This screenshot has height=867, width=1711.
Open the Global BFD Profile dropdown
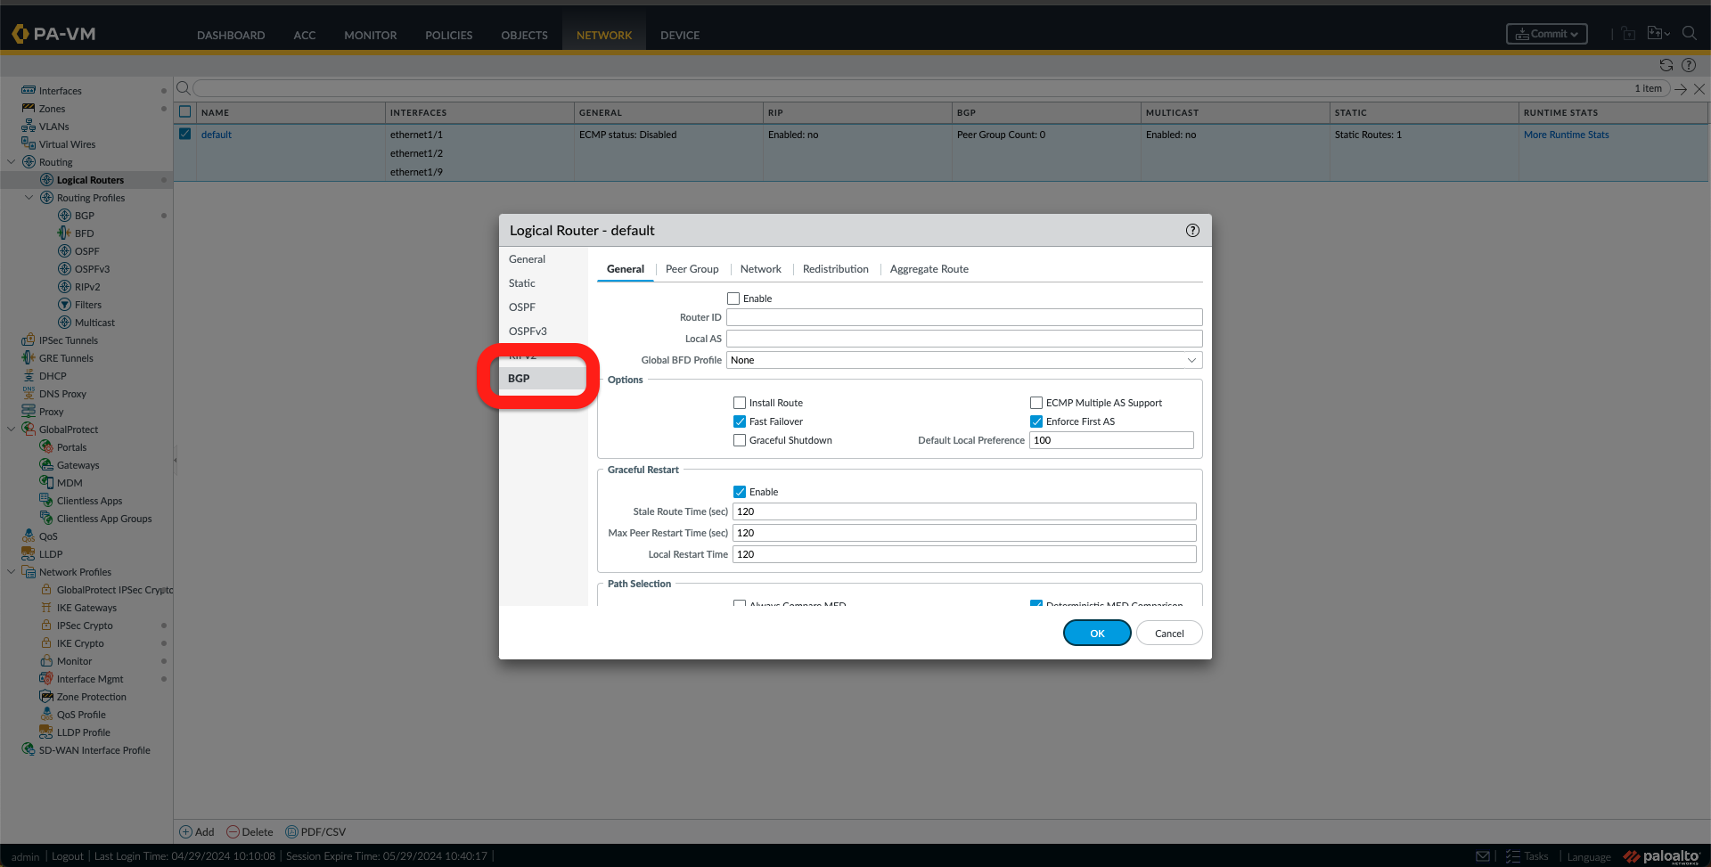pyautogui.click(x=964, y=360)
